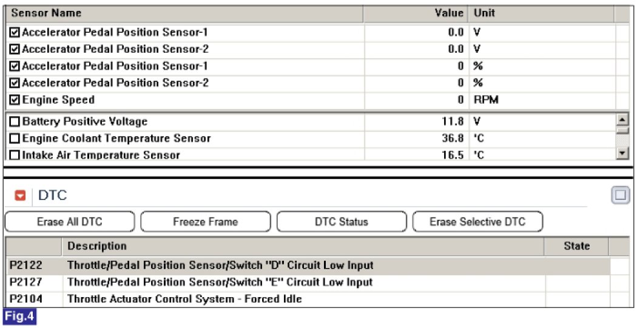Screen dimensions: 637x328
Task: Sort by Sensor Name column header
Action: pyautogui.click(x=185, y=13)
